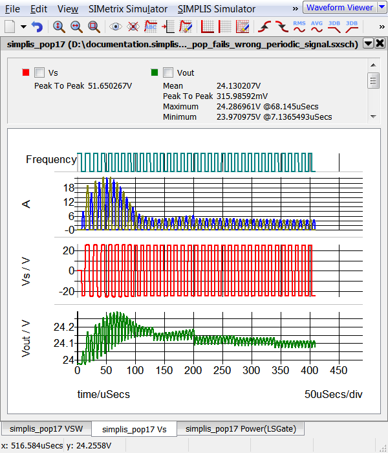Click the Hide Curves crossed-eye icon
The image size is (388, 453).
click(x=133, y=27)
